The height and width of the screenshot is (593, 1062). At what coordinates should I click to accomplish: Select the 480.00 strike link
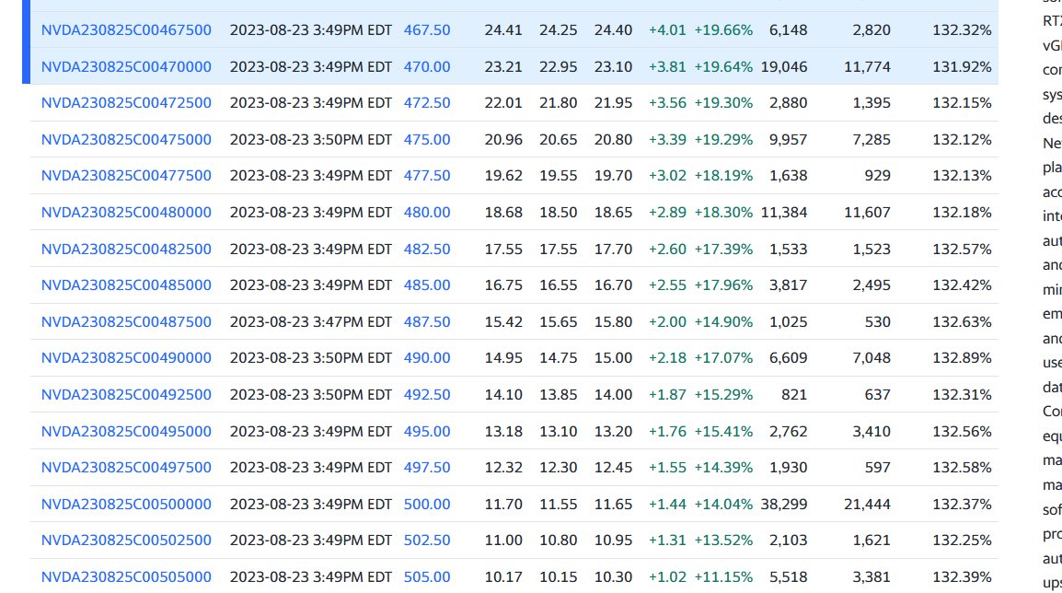[x=427, y=212]
